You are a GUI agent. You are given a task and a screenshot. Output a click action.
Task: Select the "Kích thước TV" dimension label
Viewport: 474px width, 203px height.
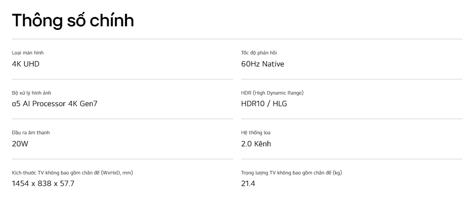[x=72, y=173]
